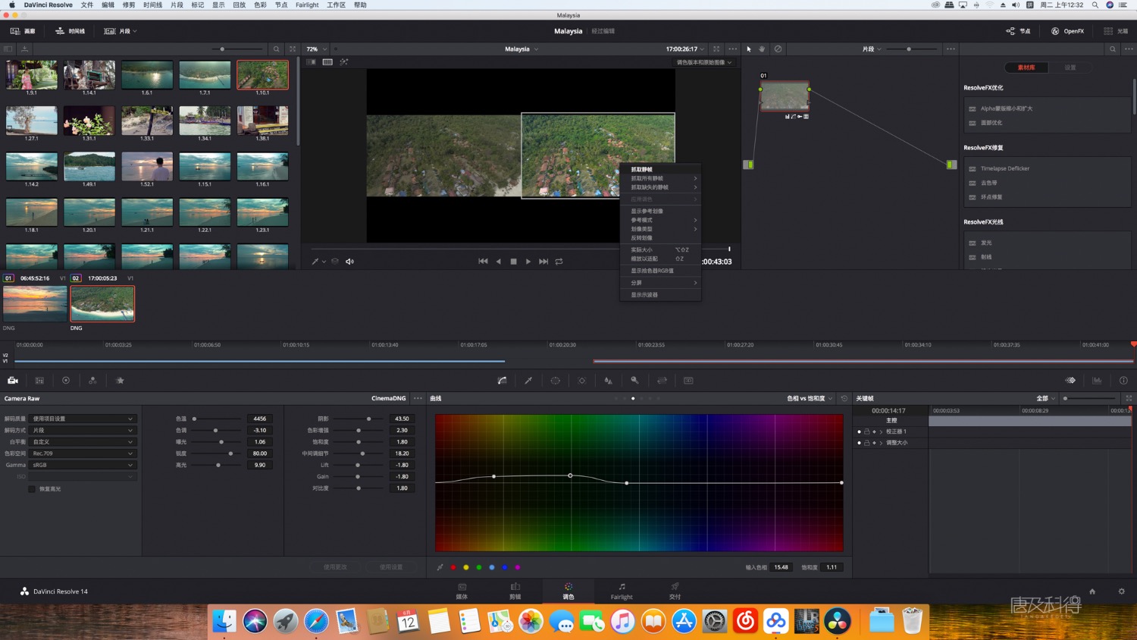Select the Qualifier eyedropper palette icon
This screenshot has width=1137, height=640.
[x=528, y=381]
